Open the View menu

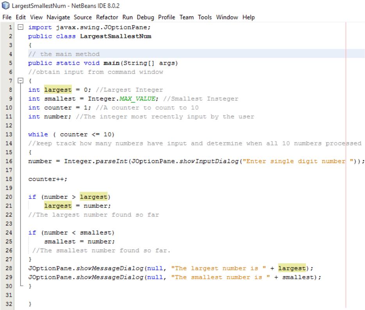(x=36, y=17)
